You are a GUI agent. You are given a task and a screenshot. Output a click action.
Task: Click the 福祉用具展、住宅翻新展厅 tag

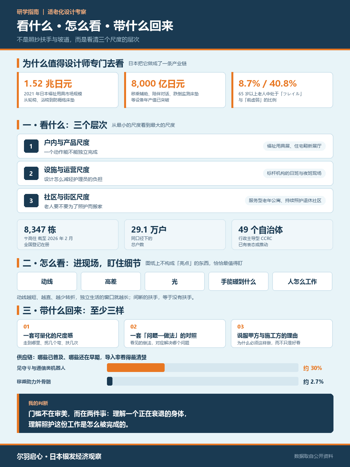[x=294, y=146]
